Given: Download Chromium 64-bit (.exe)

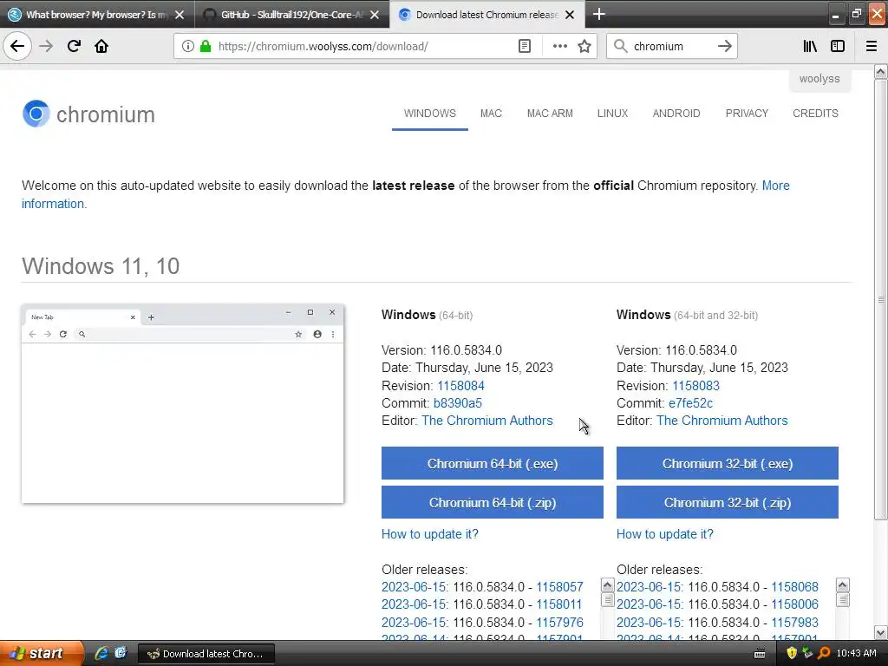Looking at the screenshot, I should coord(493,463).
